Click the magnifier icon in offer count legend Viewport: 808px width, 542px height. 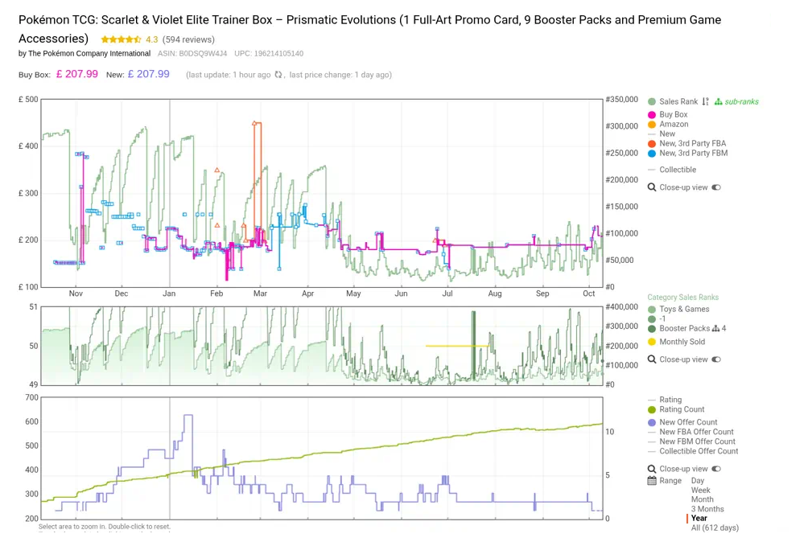pyautogui.click(x=652, y=469)
